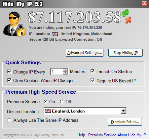
Task: Click the real IP text 76.176.201.220
Action: (90, 27)
